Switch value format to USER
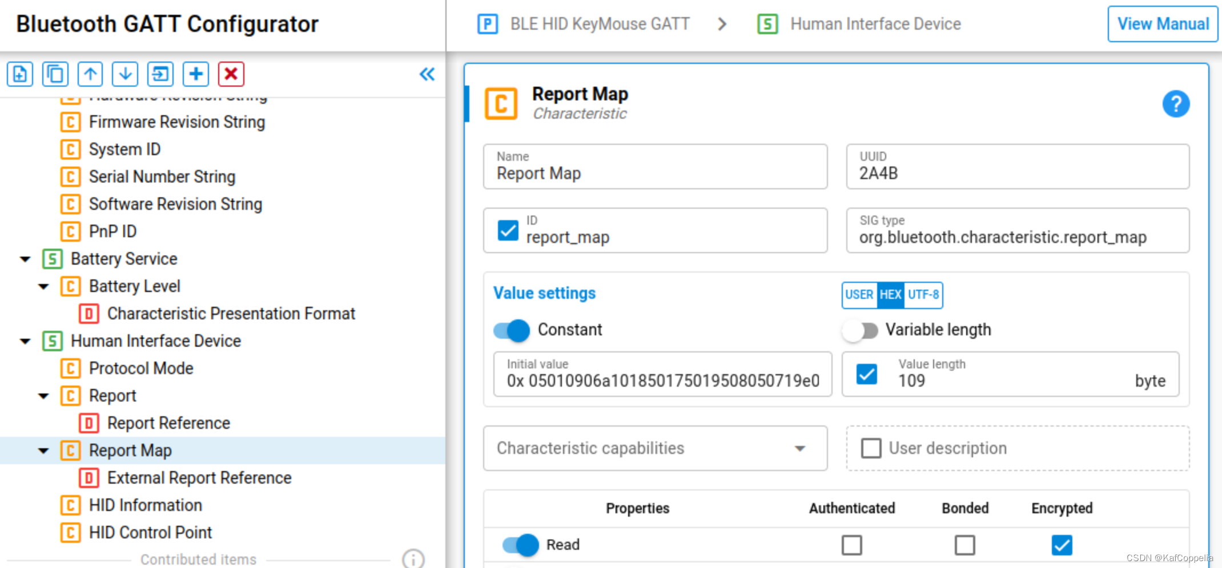Image resolution: width=1222 pixels, height=568 pixels. click(859, 295)
